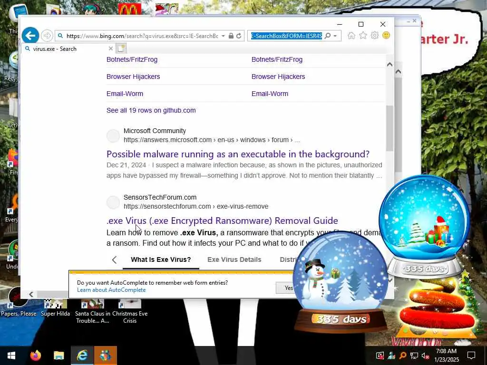Screen dimensions: 487x365
Task: Open right-column 'Email-Worm' link
Action: tap(270, 94)
